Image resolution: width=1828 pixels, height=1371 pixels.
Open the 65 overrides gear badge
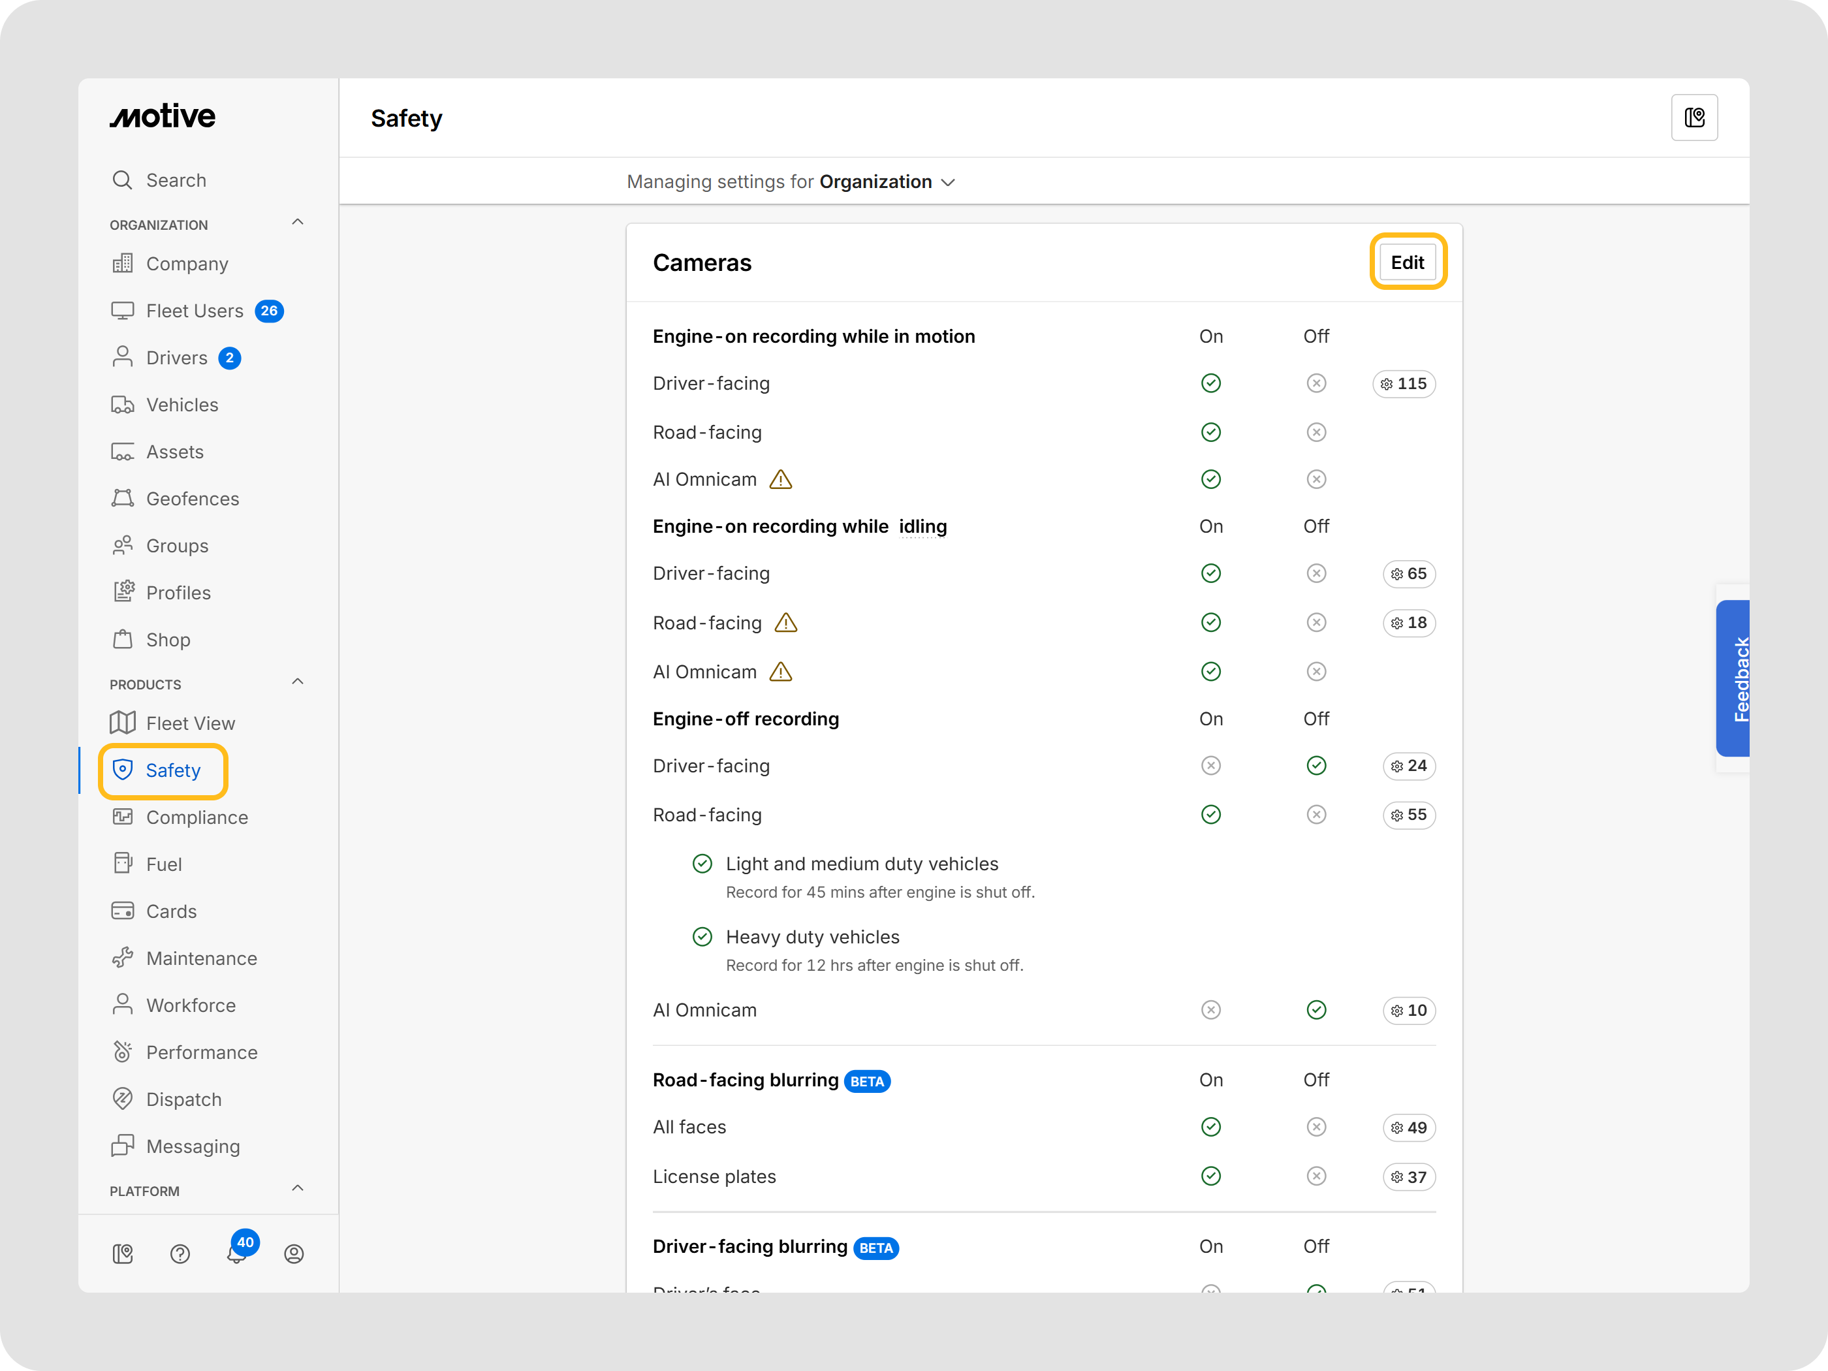tap(1409, 573)
